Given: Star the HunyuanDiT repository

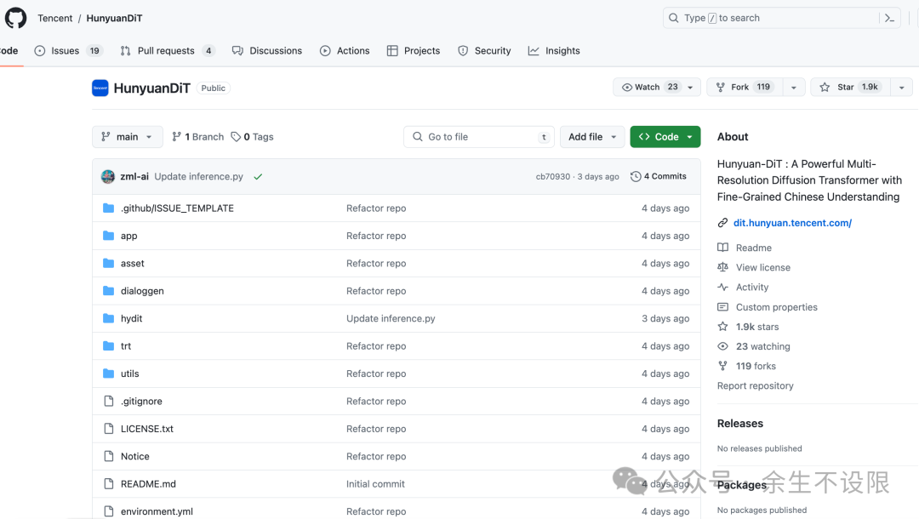Looking at the screenshot, I should [848, 87].
